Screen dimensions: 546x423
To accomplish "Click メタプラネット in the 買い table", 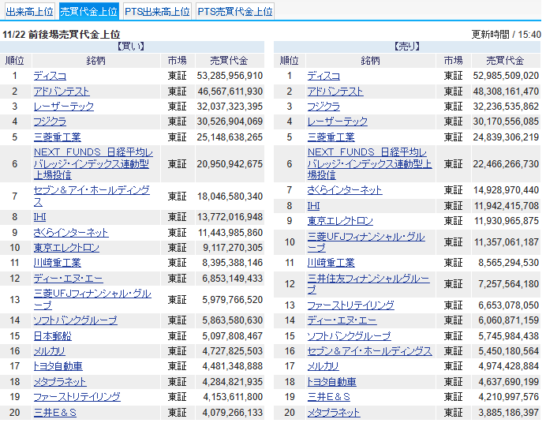I will [60, 382].
